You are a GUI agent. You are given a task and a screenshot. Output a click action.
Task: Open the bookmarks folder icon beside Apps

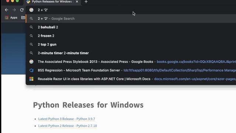coord(23,18)
